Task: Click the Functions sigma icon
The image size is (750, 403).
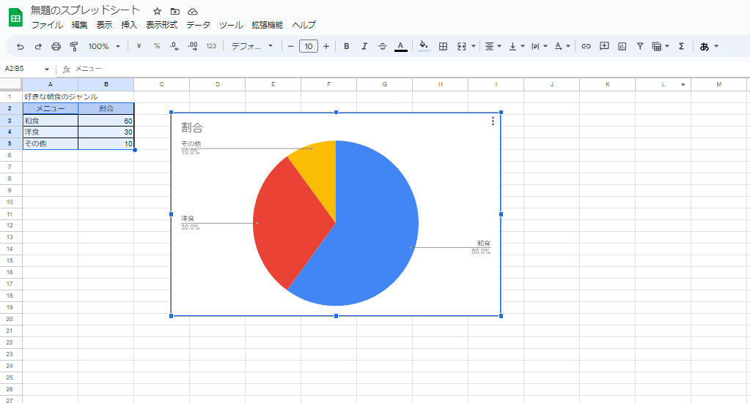Action: [x=681, y=46]
